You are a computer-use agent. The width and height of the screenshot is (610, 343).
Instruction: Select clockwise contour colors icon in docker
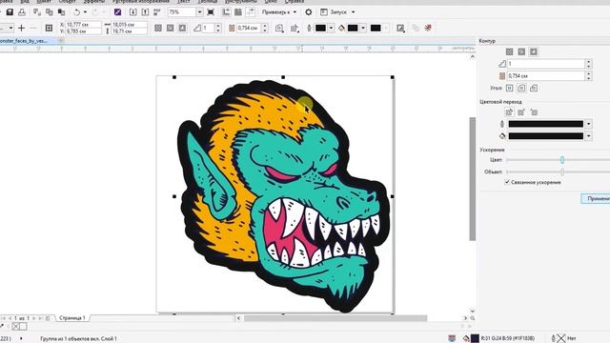click(521, 112)
